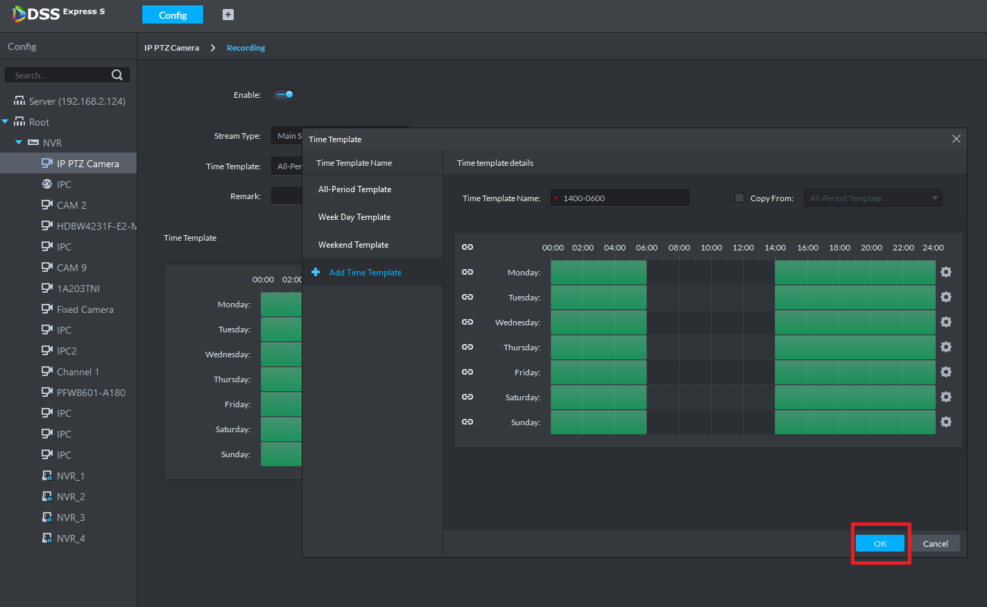Toggle the recording Enable switch

[x=284, y=95]
